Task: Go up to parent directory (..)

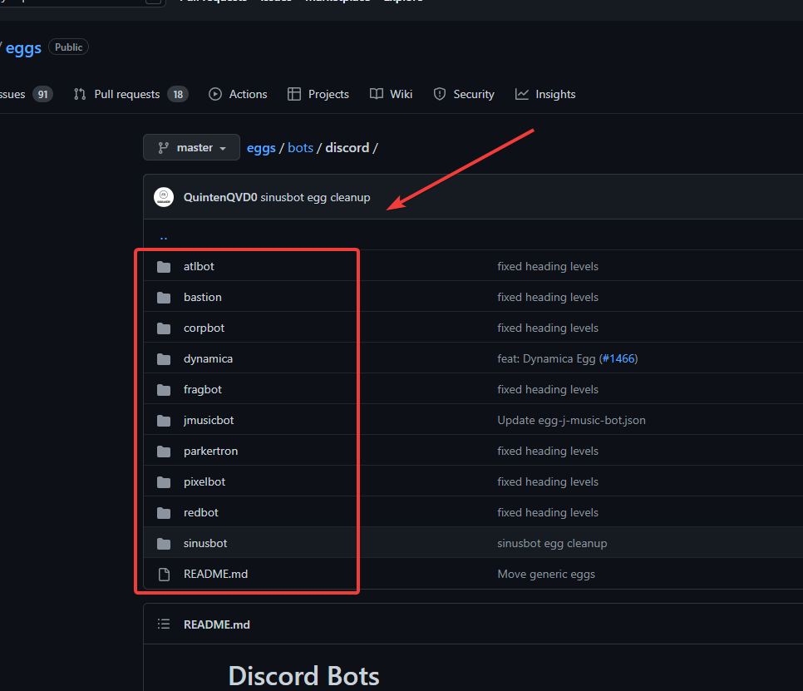Action: coord(164,236)
